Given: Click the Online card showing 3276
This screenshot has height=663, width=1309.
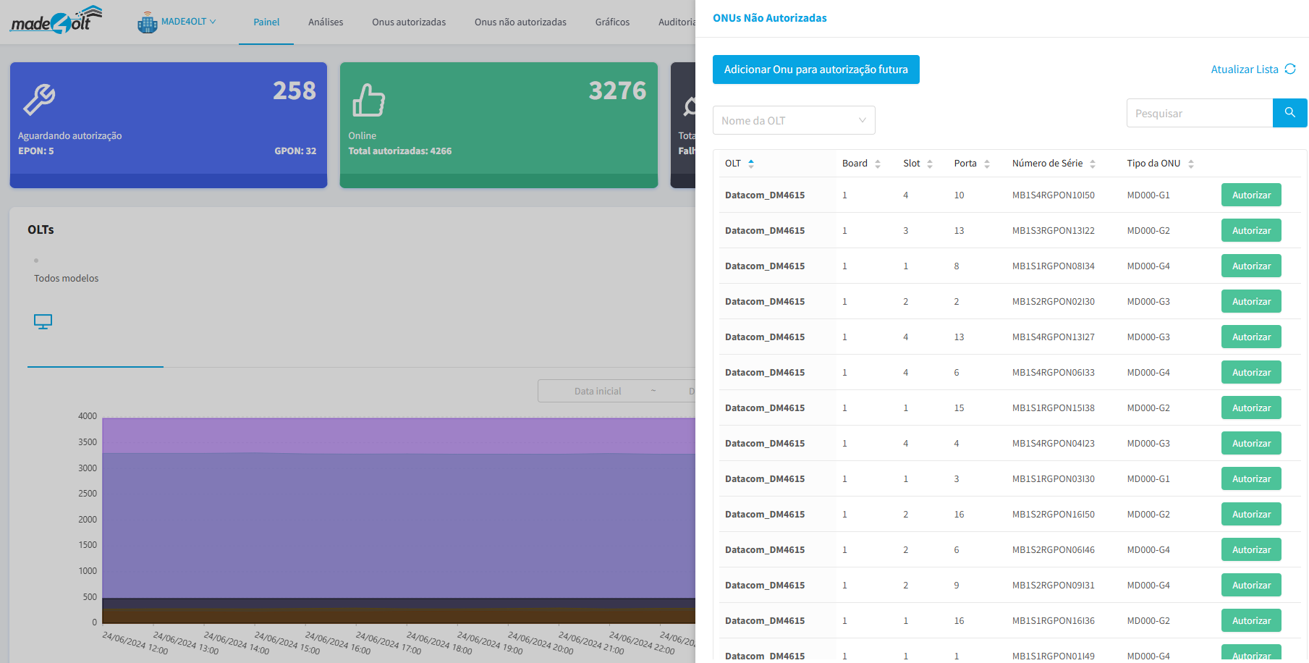Looking at the screenshot, I should 499,125.
